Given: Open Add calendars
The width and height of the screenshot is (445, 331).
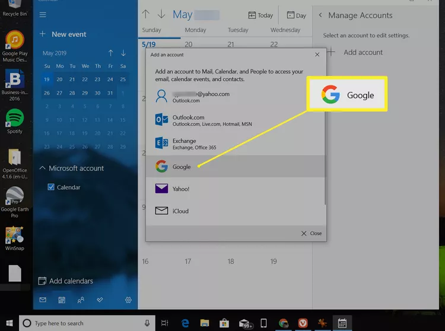Looking at the screenshot, I should pyautogui.click(x=65, y=281).
